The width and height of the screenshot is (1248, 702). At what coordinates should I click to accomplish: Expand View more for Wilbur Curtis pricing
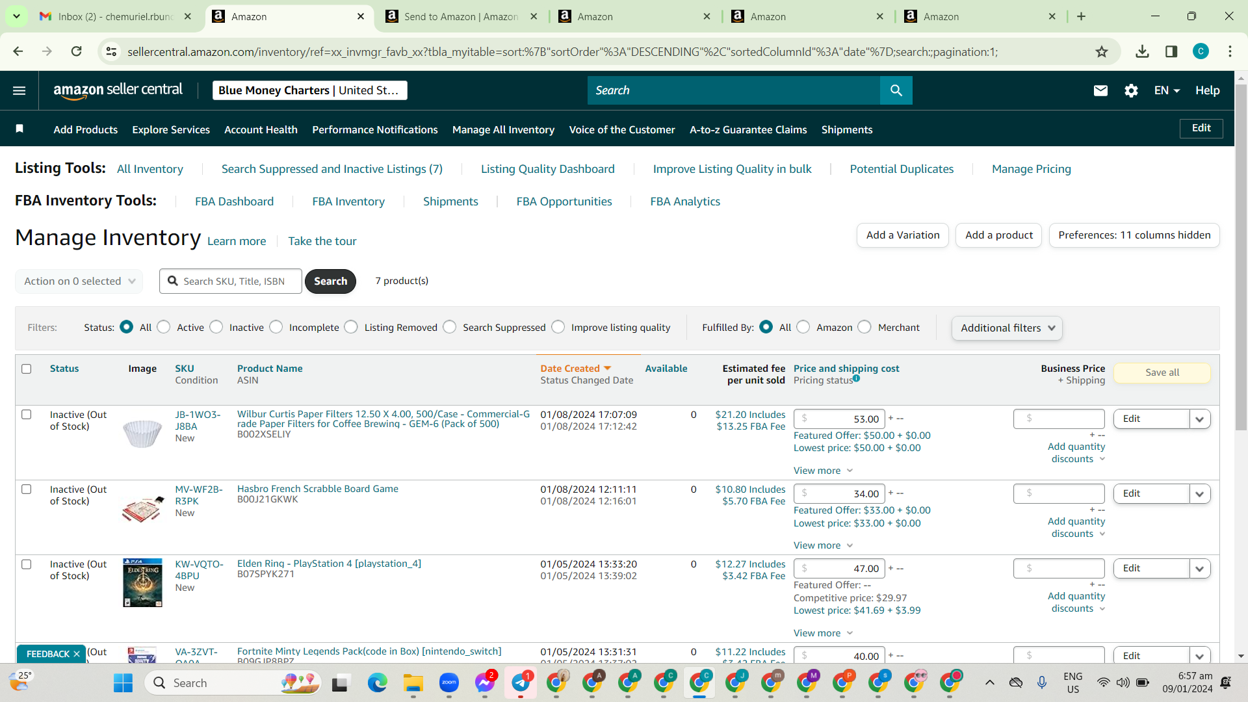point(823,471)
